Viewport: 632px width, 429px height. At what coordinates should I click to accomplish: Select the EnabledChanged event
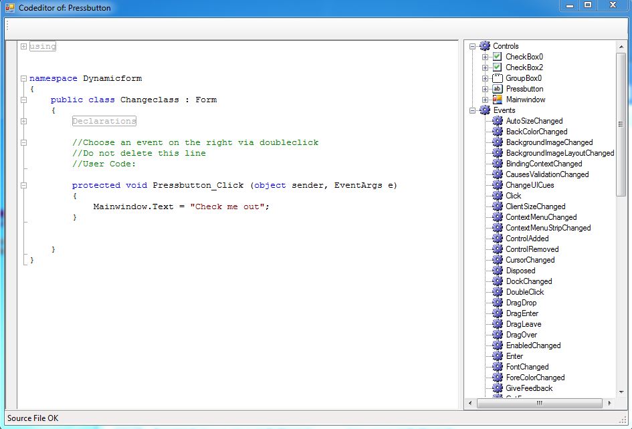pyautogui.click(x=533, y=345)
